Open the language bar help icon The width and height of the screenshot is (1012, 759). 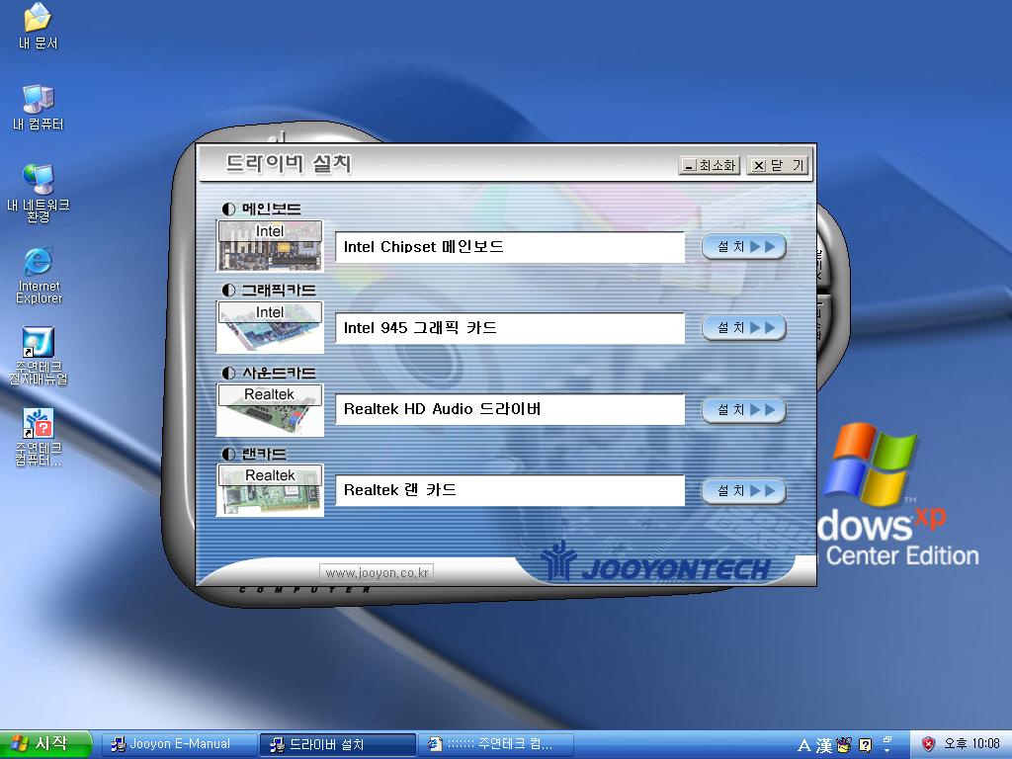[866, 745]
